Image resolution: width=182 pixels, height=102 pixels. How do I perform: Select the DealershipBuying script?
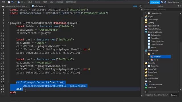157,41
